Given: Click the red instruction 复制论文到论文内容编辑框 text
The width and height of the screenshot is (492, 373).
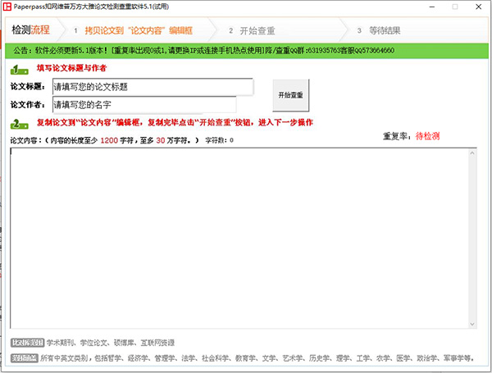Looking at the screenshot, I should point(175,122).
